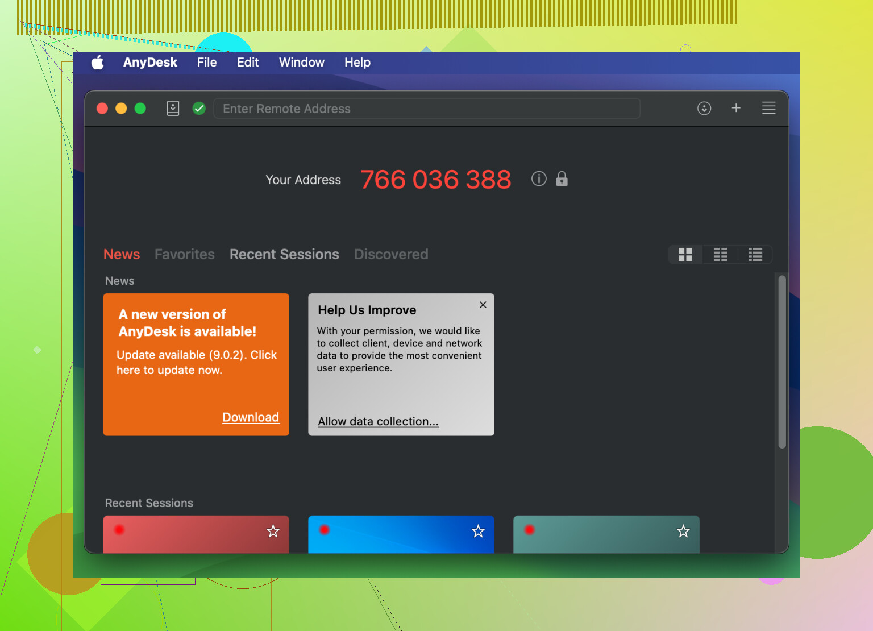Focus the Enter Remote Address field

pos(427,108)
